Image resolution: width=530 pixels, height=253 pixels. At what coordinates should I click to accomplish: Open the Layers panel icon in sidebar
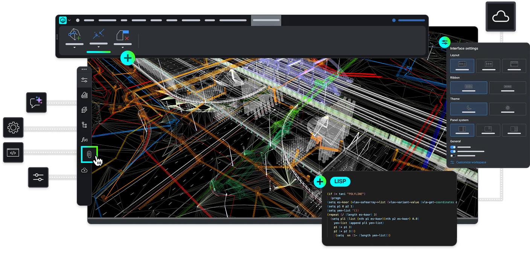click(x=84, y=110)
